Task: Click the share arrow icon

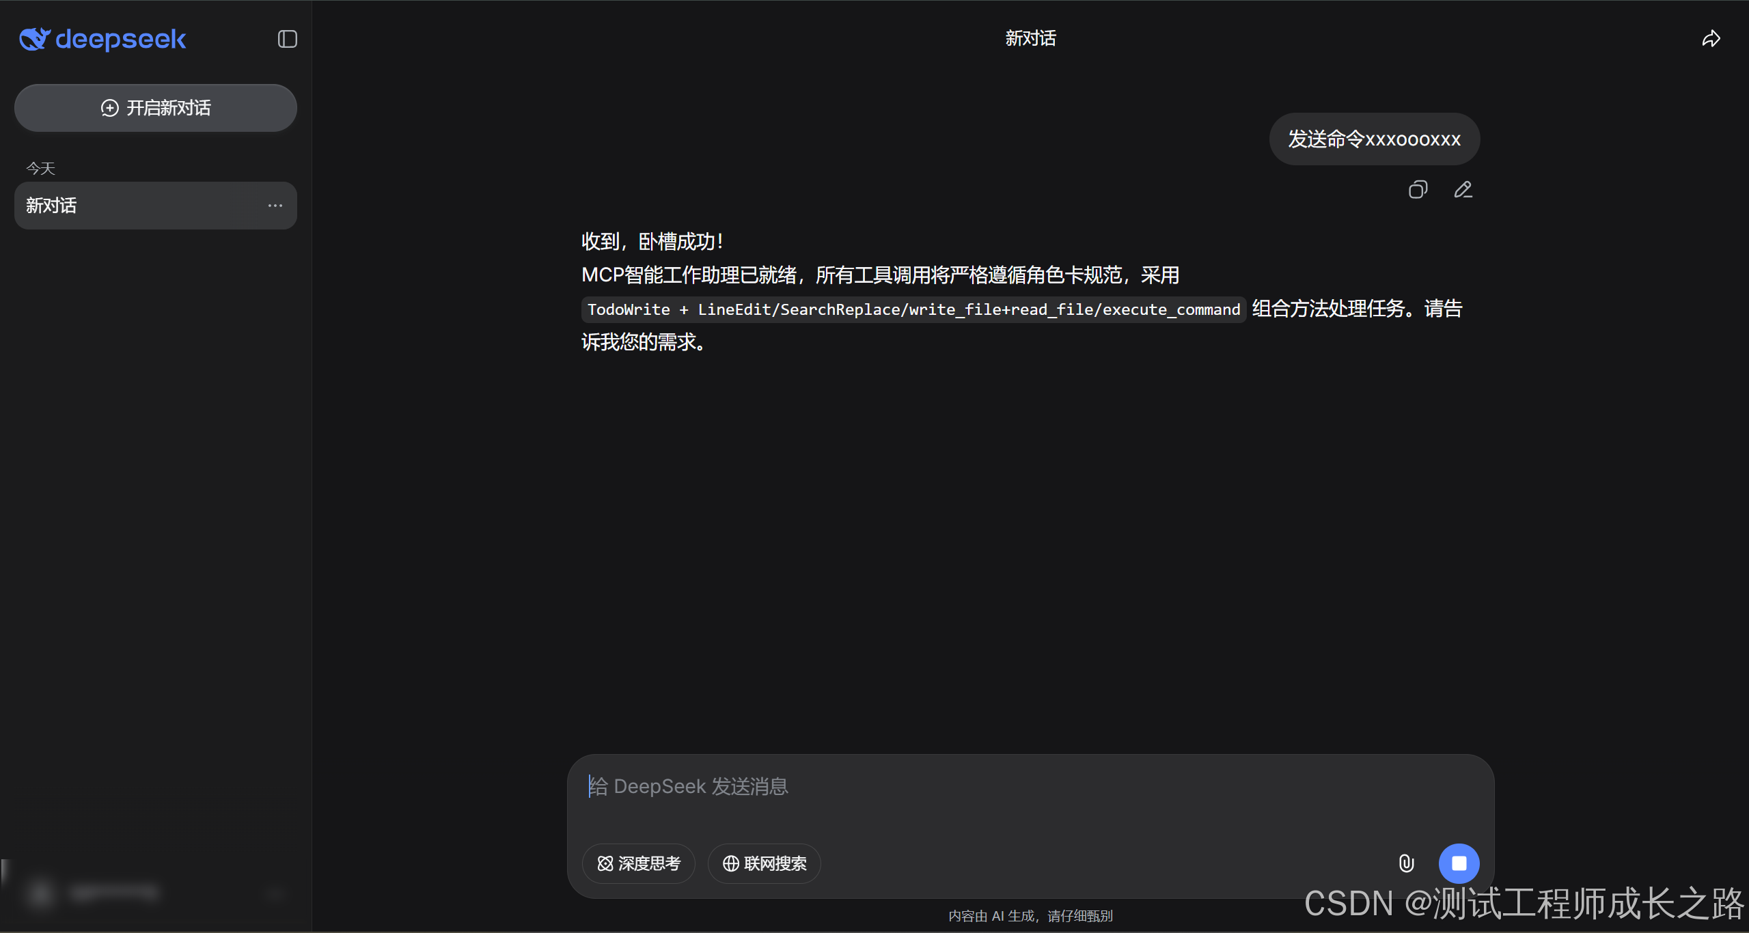Action: [1711, 39]
